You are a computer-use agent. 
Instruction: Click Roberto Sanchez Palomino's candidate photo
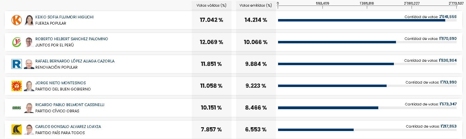point(29,42)
